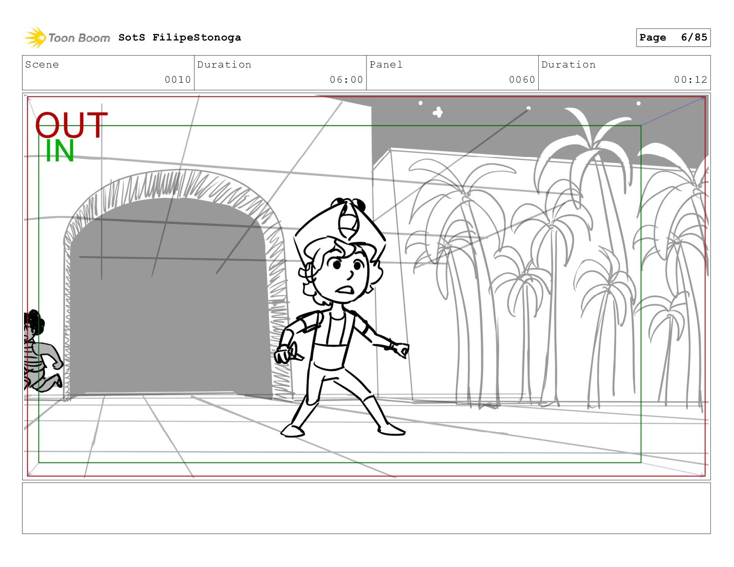Click the 'SotS FilipeStonoga' project title

(x=180, y=37)
